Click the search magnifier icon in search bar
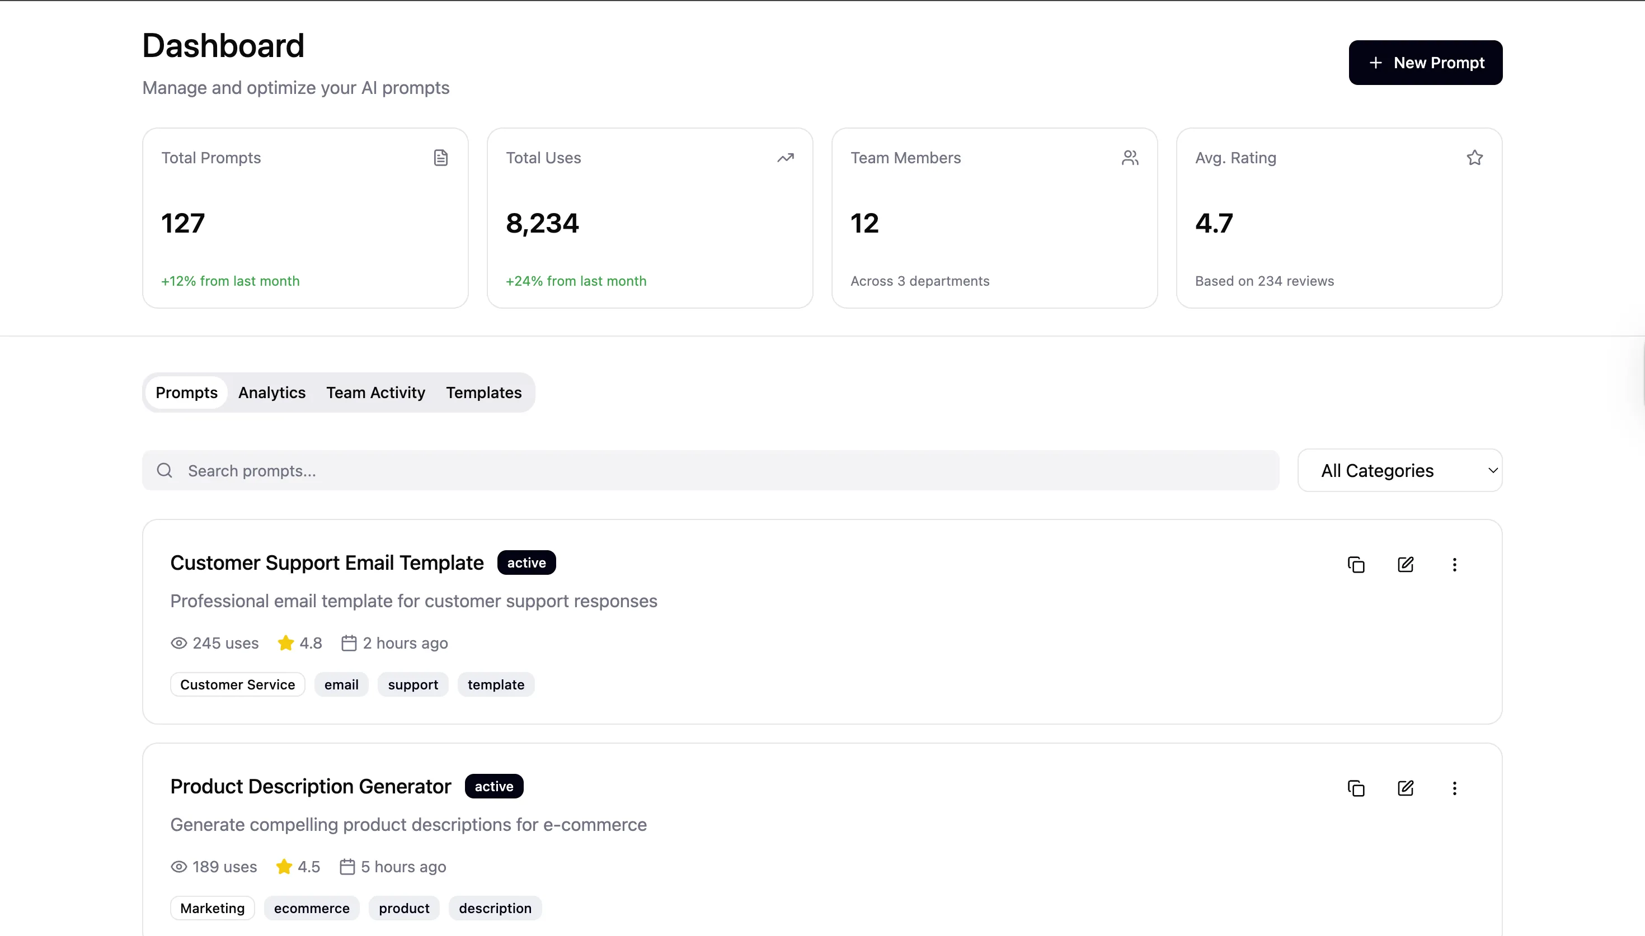This screenshot has height=936, width=1645. coord(164,470)
